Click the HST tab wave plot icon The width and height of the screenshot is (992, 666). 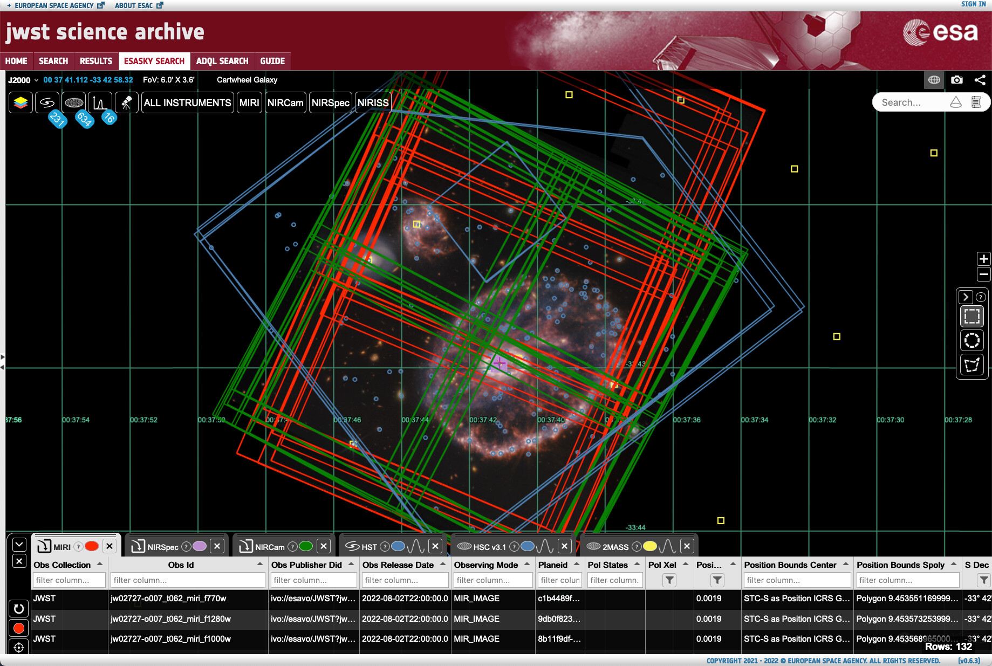pyautogui.click(x=416, y=546)
